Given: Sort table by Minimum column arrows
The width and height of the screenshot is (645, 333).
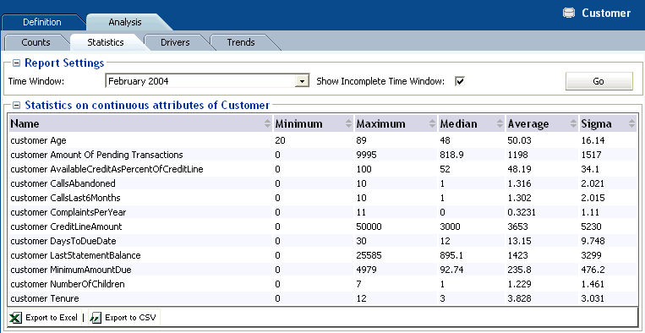Looking at the screenshot, I should pyautogui.click(x=349, y=123).
